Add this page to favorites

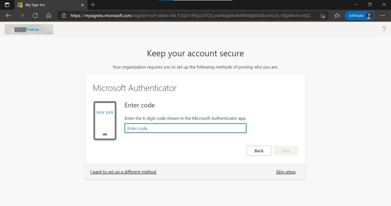click(322, 16)
